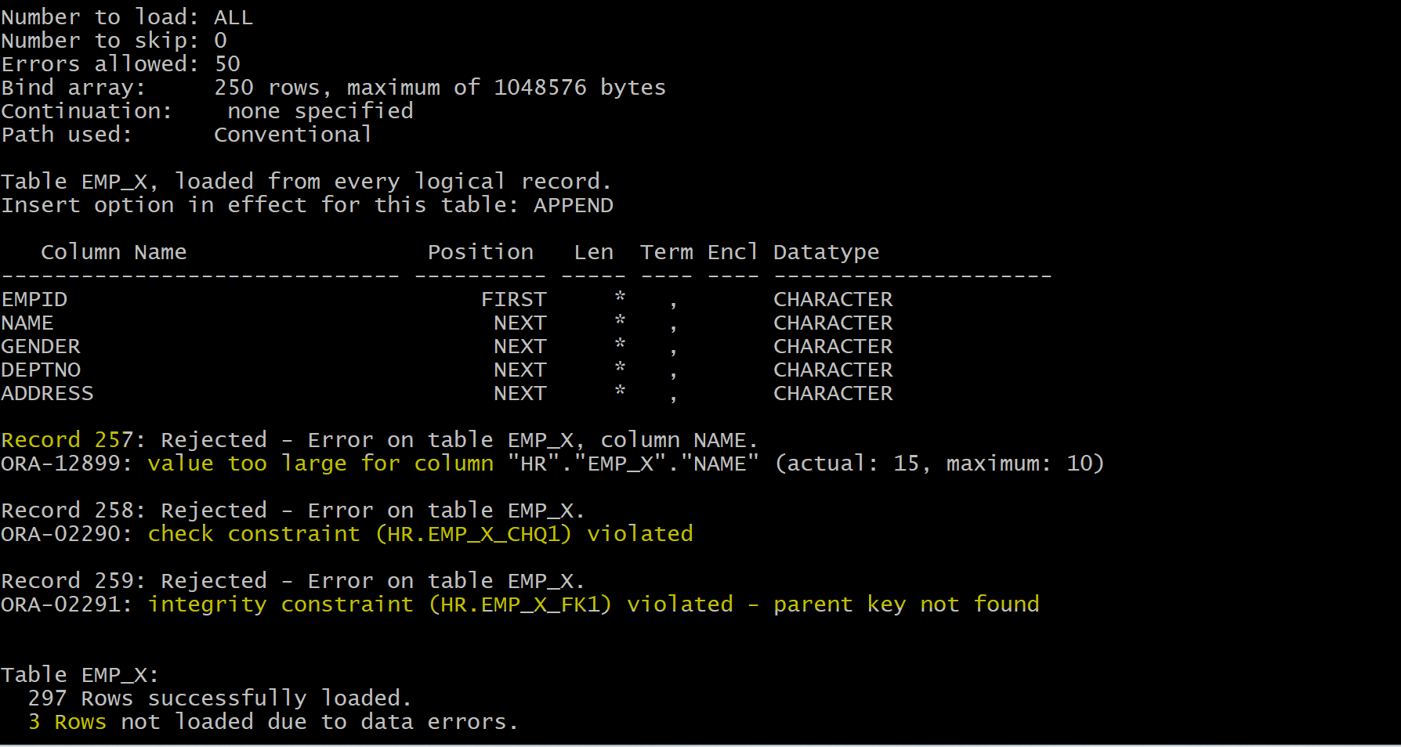Screen dimensions: 1401x747
Task: Click the "APPEND" insert option word
Action: [x=574, y=205]
